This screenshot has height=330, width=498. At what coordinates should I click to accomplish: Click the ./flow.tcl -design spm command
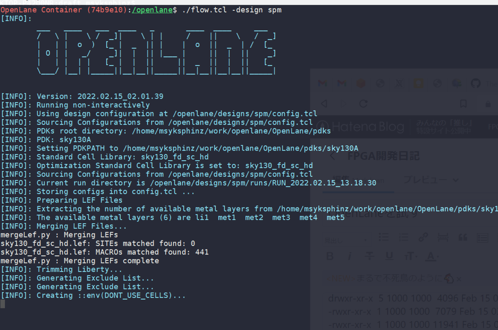coord(232,10)
